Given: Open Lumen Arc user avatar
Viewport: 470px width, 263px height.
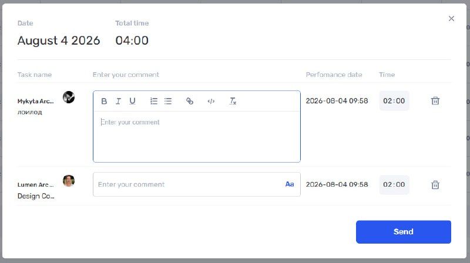Looking at the screenshot, I should 69,181.
